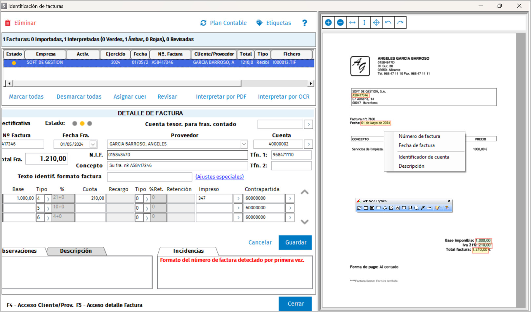Zoom in on the invoice preview
This screenshot has height=312, width=531.
(328, 22)
